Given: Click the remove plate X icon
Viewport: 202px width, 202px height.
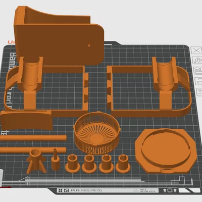Looking at the screenshot, I should click(x=196, y=50).
